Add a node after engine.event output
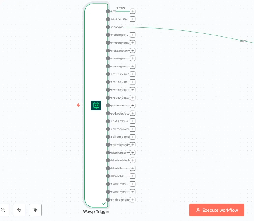The height and width of the screenshot is (221, 254). click(133, 200)
